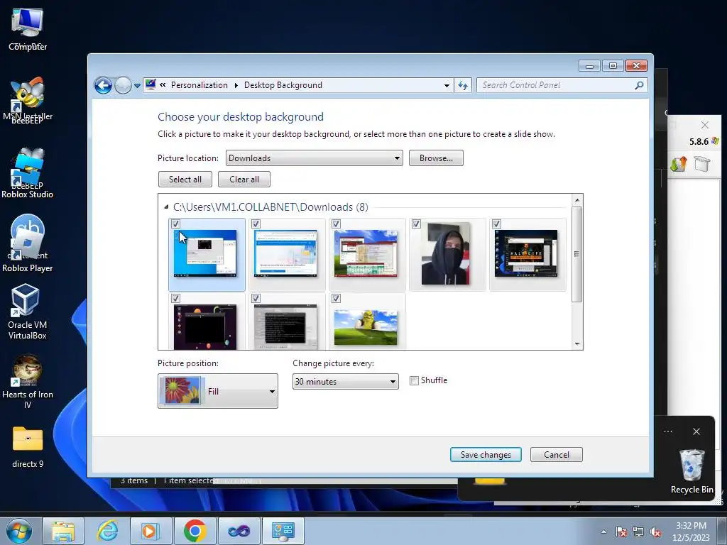Uncheck the Half-Life screenshot checkbox
Screen dimensions: 727x545
[x=496, y=224]
